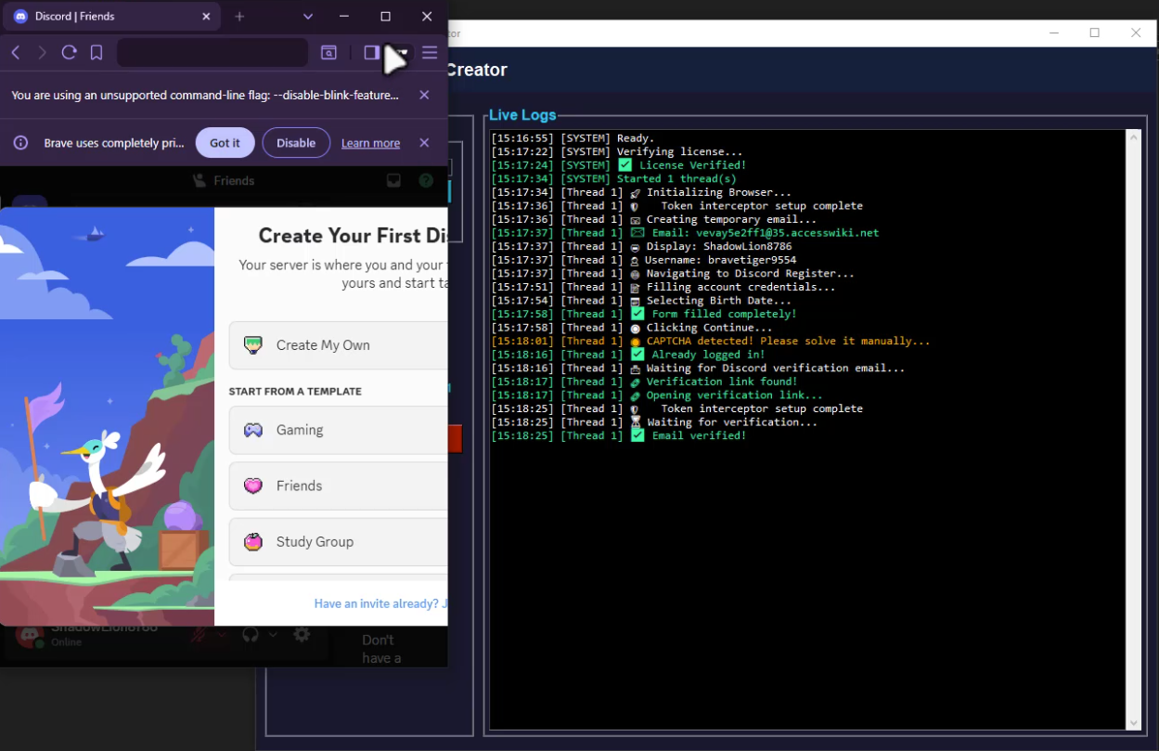Click the Live Logs scrollbar up arrow
Screen dimensions: 1159x751
(x=1133, y=136)
